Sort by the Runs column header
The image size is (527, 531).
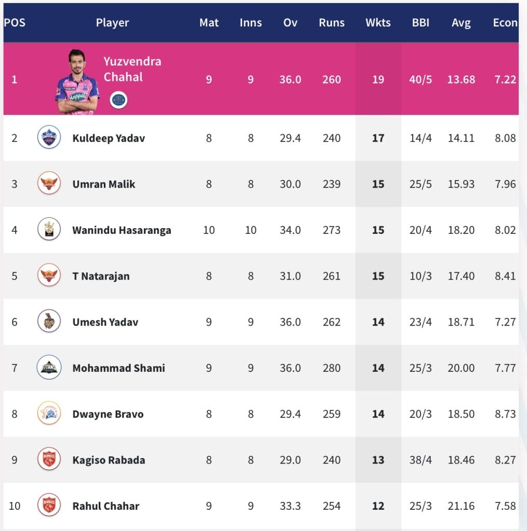click(332, 23)
